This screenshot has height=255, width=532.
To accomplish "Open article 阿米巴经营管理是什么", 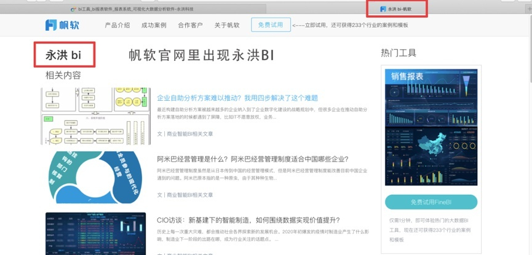I will [x=253, y=159].
